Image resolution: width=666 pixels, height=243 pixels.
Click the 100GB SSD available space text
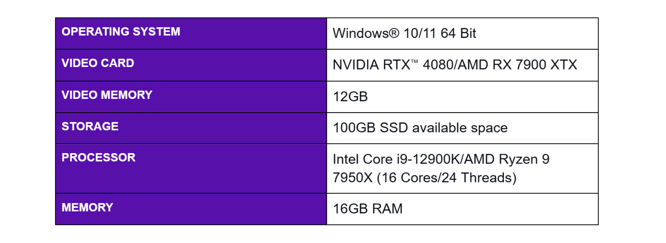coord(420,128)
